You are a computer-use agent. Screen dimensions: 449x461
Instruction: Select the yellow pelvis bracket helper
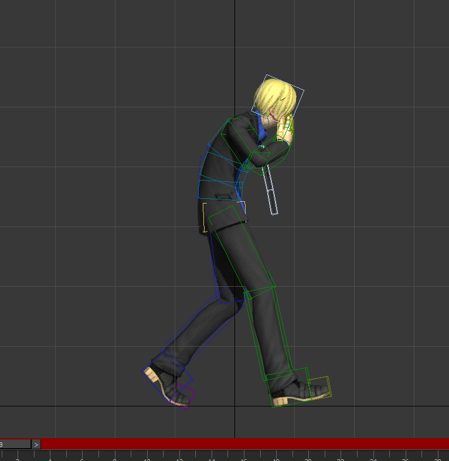pyautogui.click(x=204, y=217)
